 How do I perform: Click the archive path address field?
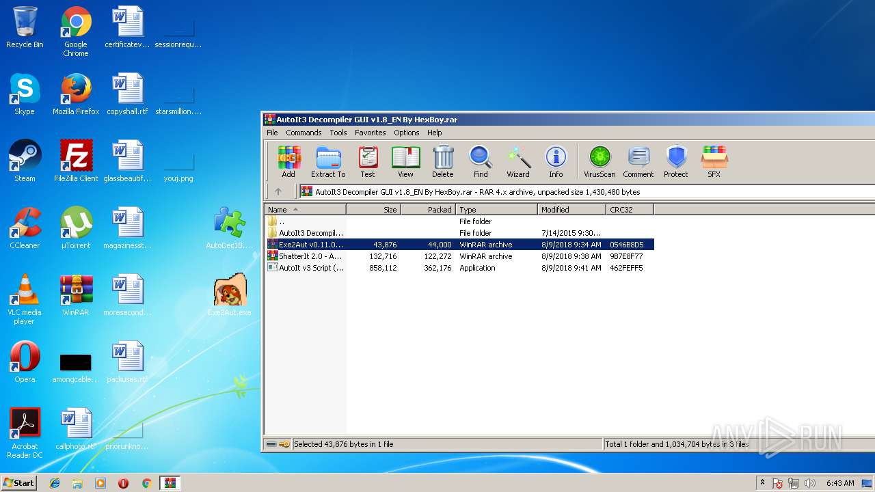pyautogui.click(x=586, y=192)
